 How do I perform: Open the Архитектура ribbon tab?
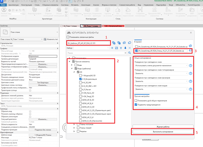click(13, 5)
